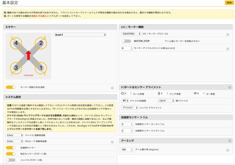Open the デフォルト コンパス アライメント dropdown
Screen dimensions: 235x165
point(130,107)
